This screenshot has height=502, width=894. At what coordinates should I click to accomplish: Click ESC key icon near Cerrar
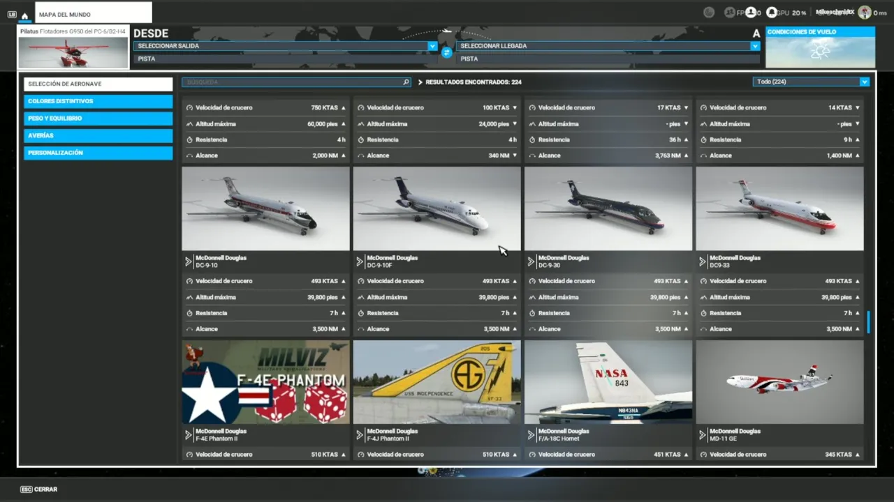pyautogui.click(x=26, y=489)
